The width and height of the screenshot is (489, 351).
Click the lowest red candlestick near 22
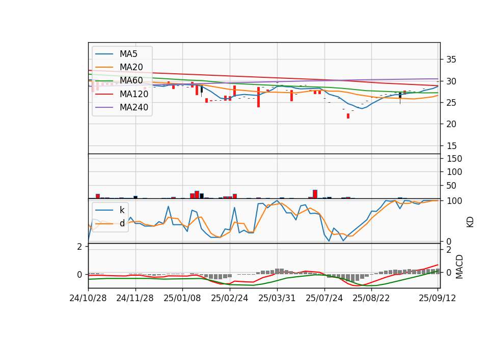[x=348, y=116]
